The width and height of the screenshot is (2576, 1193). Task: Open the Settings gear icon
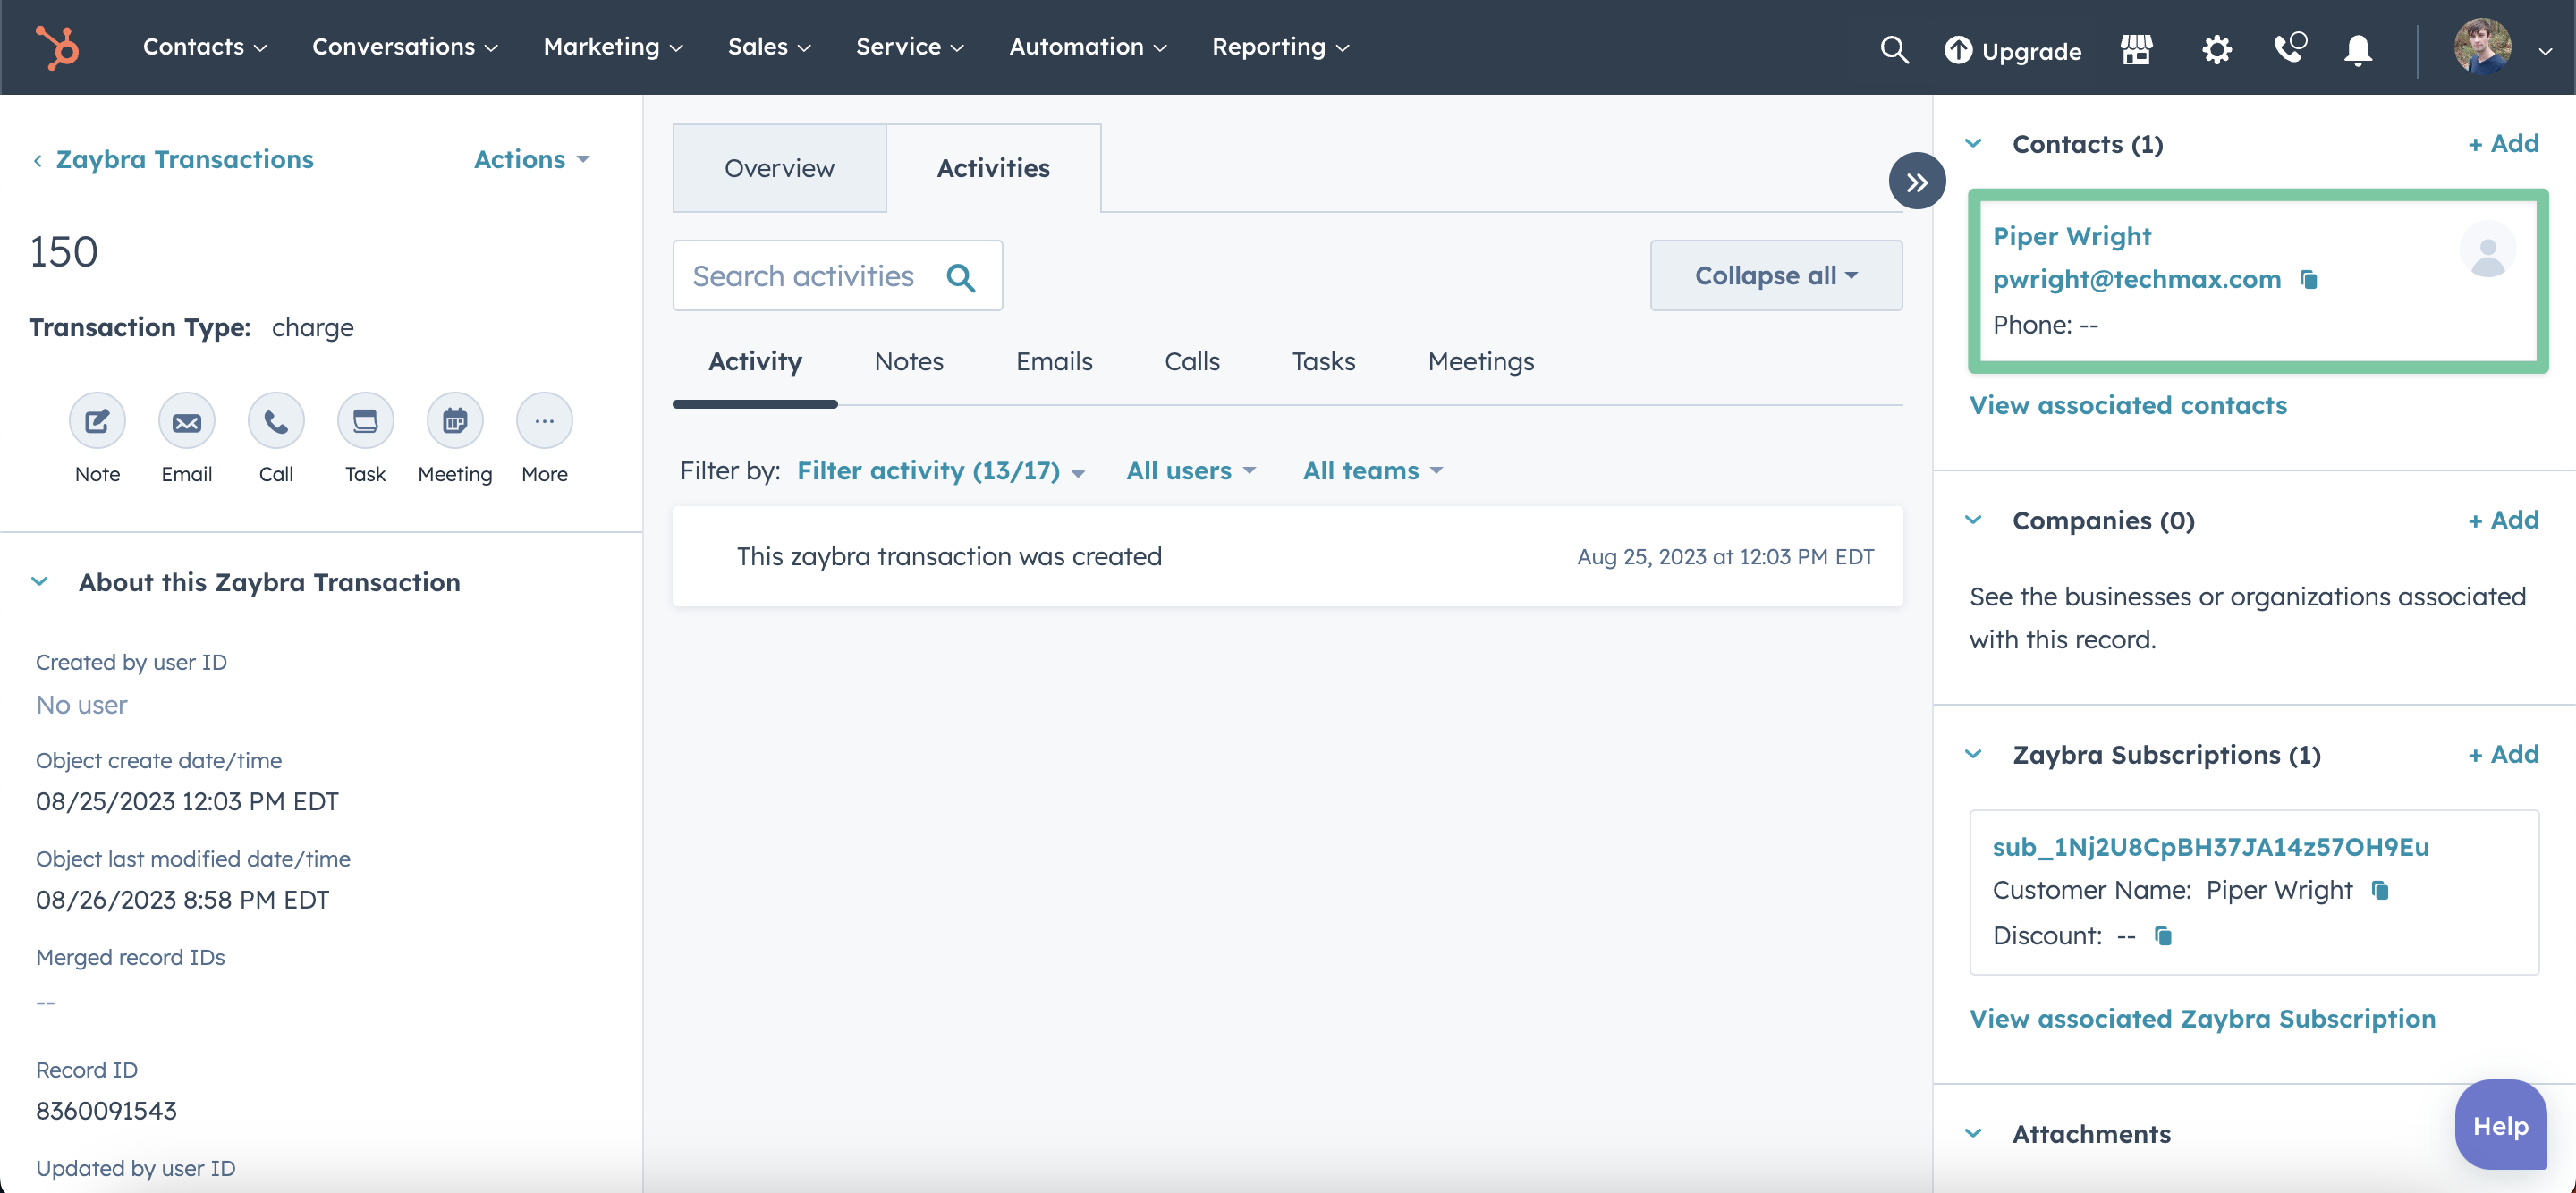pos(2217,49)
